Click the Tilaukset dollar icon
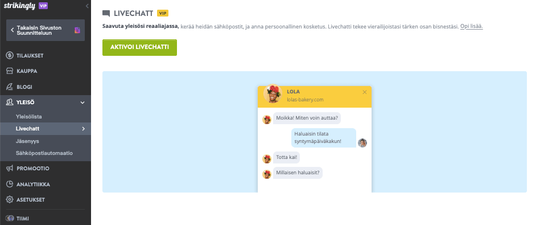The height and width of the screenshot is (225, 536). coord(10,55)
